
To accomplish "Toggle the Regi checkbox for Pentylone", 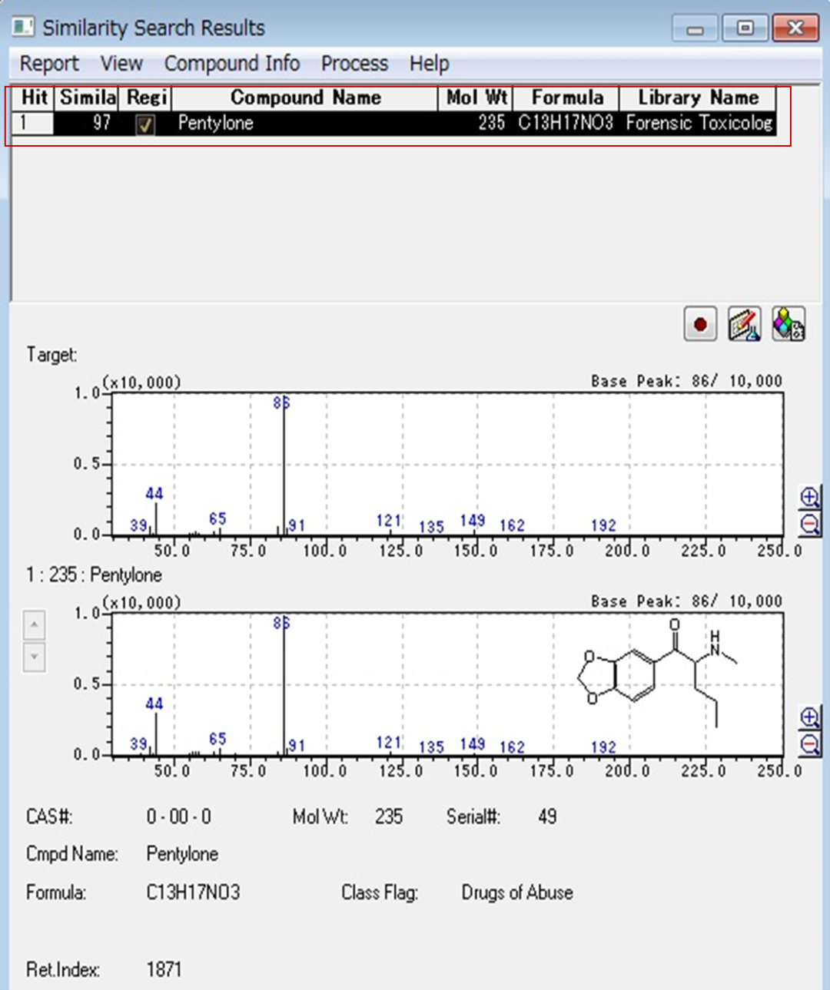I will pyautogui.click(x=144, y=124).
